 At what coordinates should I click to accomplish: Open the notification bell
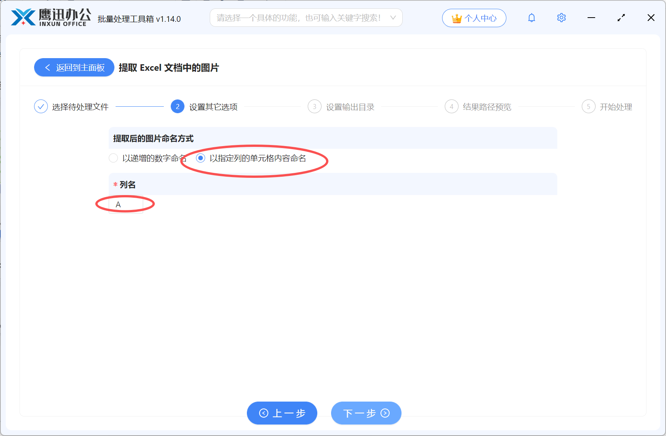pyautogui.click(x=531, y=17)
